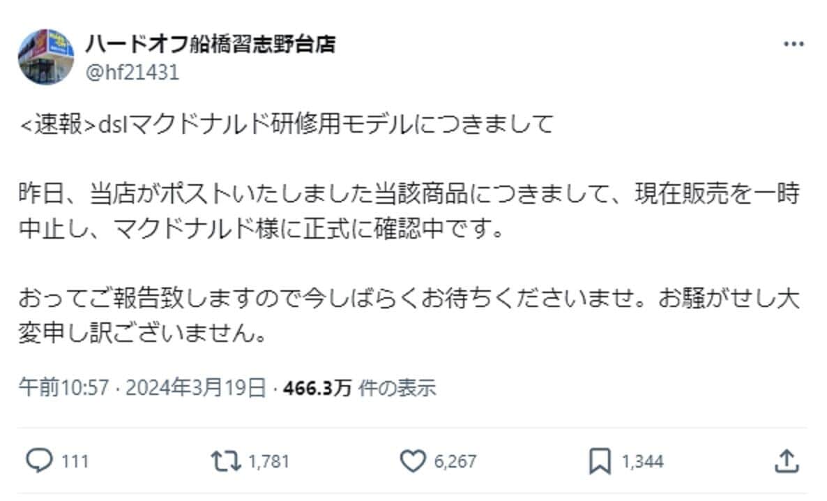Click the name ハードオフ船橋習志野台店
The width and height of the screenshot is (827, 501).
coord(209,45)
